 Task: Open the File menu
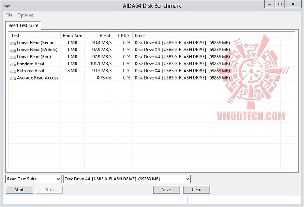coord(9,15)
